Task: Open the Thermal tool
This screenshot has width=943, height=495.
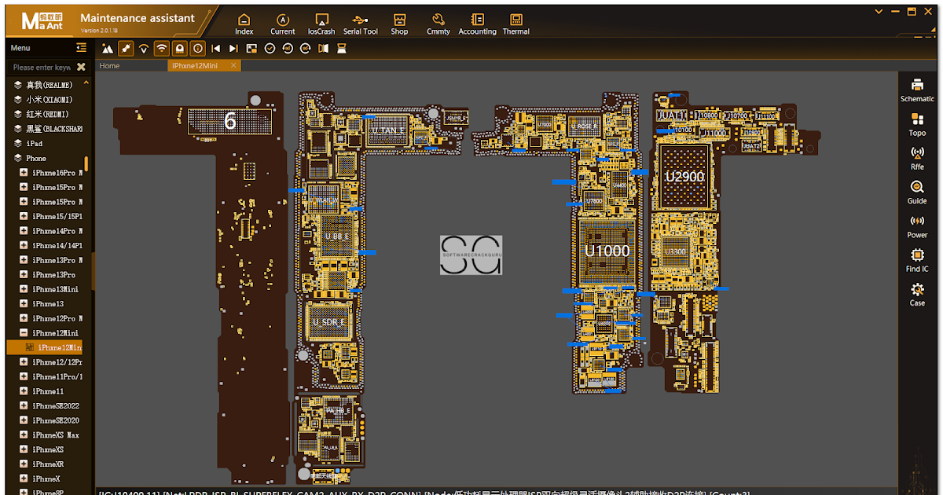Action: [x=516, y=24]
